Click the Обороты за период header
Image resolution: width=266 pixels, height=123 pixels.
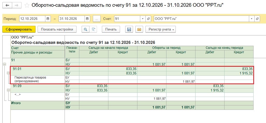point(166,48)
